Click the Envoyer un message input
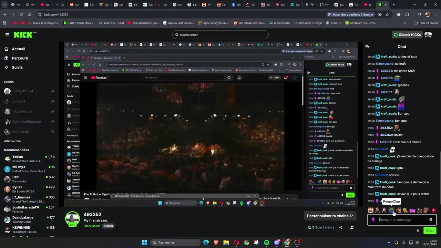Screen dimensions: 441x248 tap(402, 220)
